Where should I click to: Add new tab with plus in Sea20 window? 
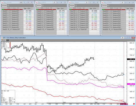point(8,5)
